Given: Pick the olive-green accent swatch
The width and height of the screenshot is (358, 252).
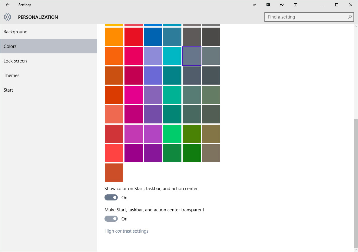Looking at the screenshot, I should pyautogui.click(x=192, y=134).
